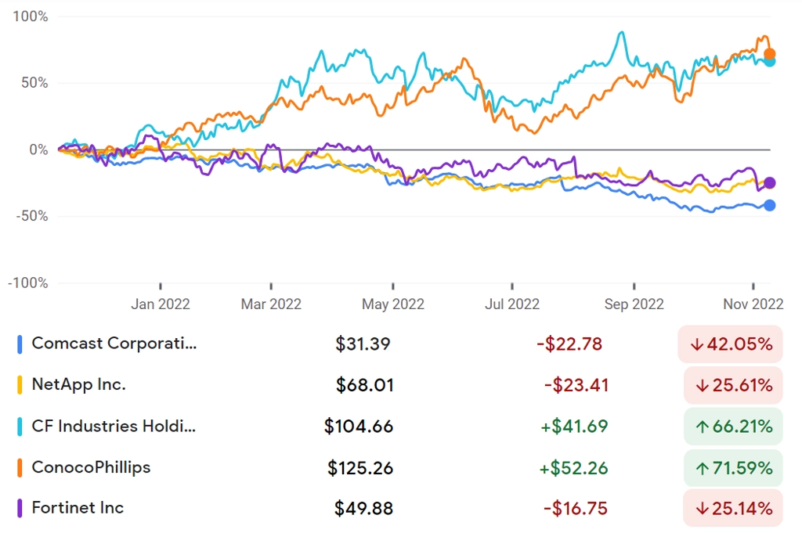This screenshot has width=802, height=533.
Task: Click the blue Comcast endpoint dot
Action: 769,205
